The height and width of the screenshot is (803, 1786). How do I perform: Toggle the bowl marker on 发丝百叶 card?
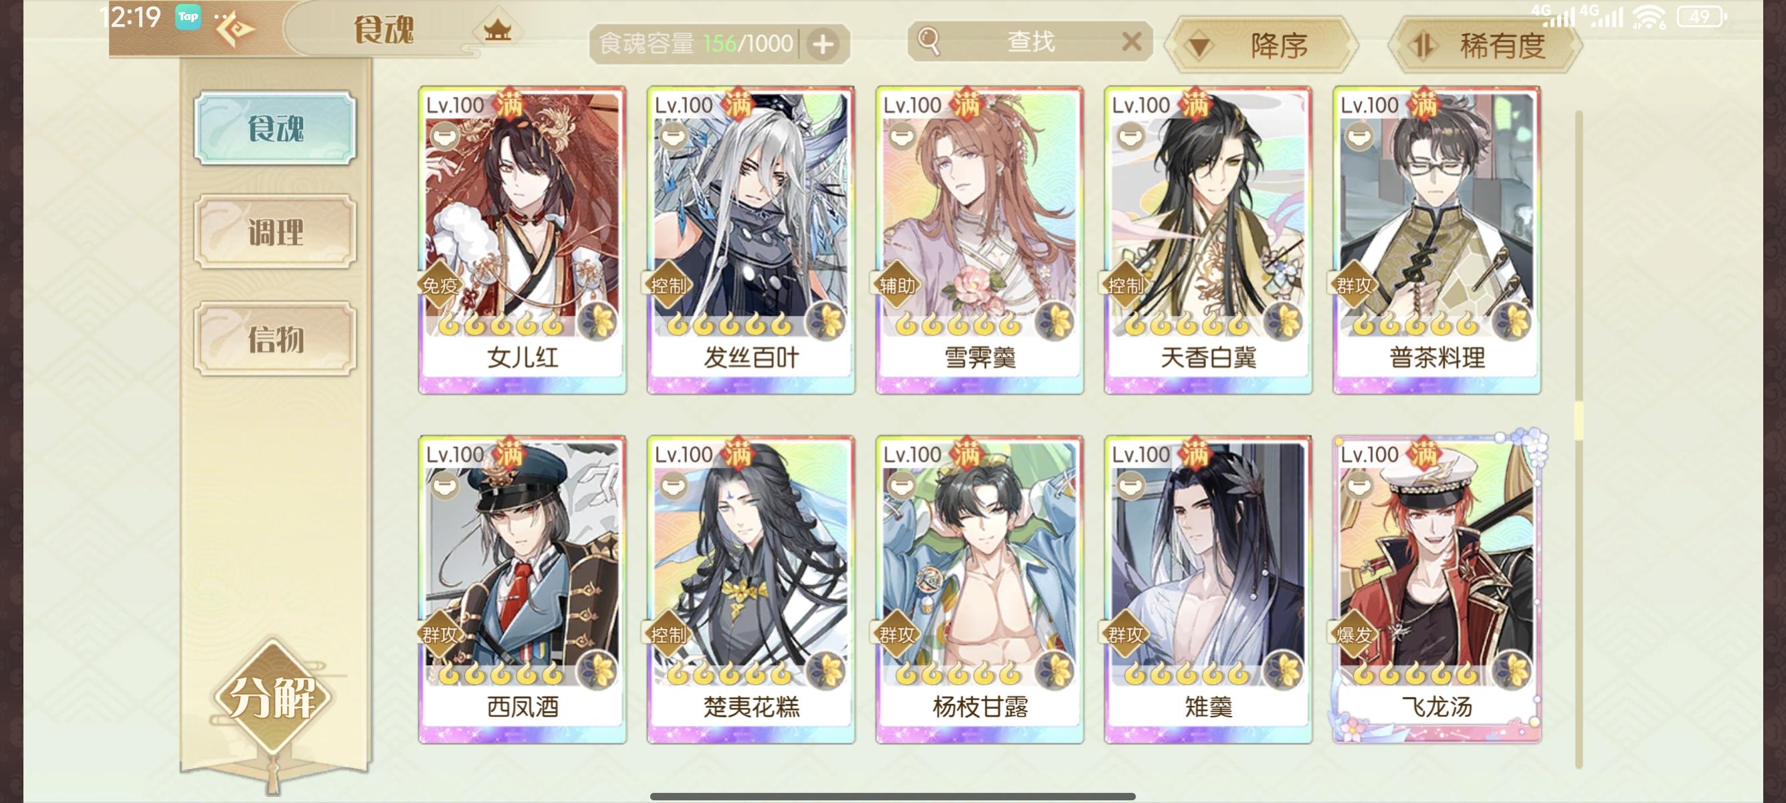[x=673, y=136]
